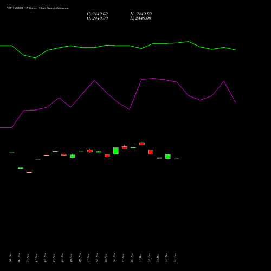
Task: Select the high value H: 2449.00
Action: [141, 14]
